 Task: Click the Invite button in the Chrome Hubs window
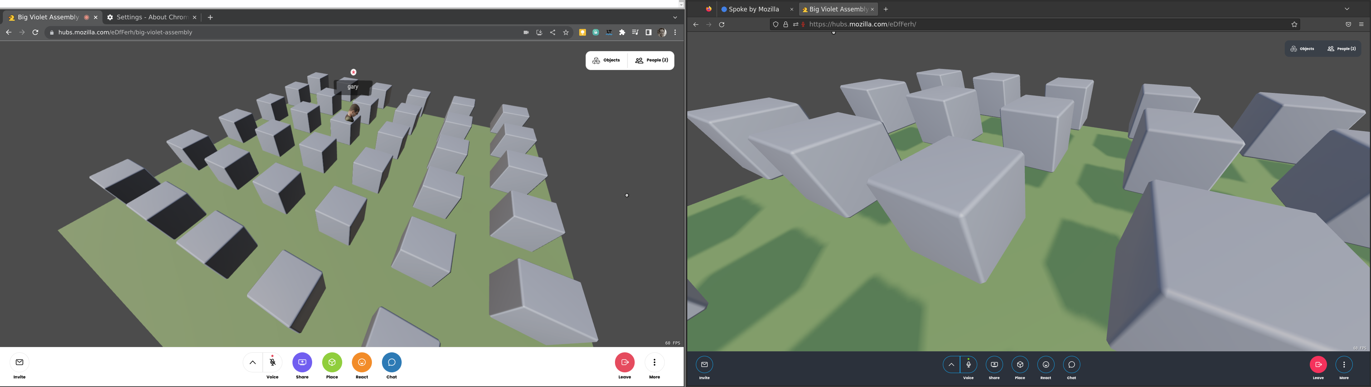[x=20, y=363]
